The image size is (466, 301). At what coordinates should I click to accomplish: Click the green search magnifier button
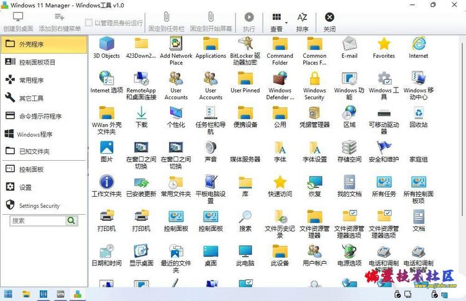point(71,220)
